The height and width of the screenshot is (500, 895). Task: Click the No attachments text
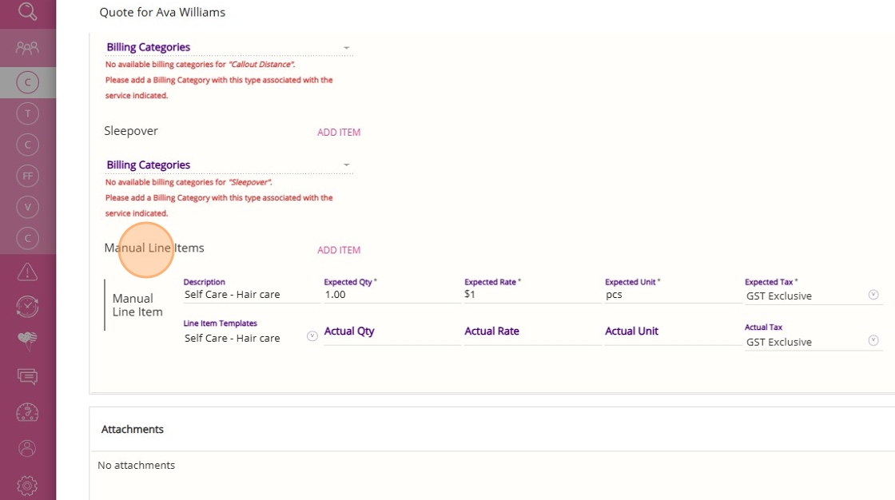tap(137, 465)
